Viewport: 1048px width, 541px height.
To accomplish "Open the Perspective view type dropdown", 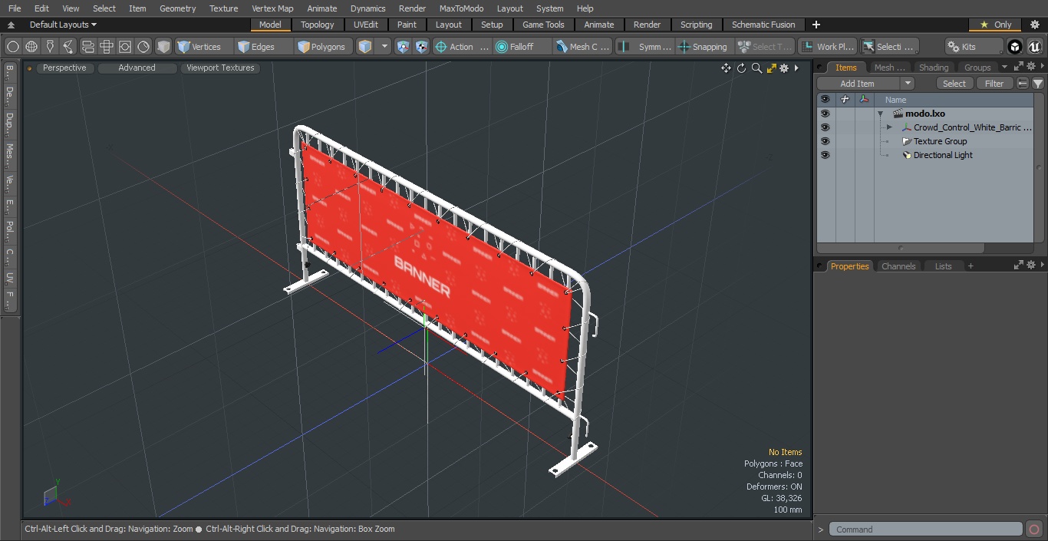I will pos(64,68).
